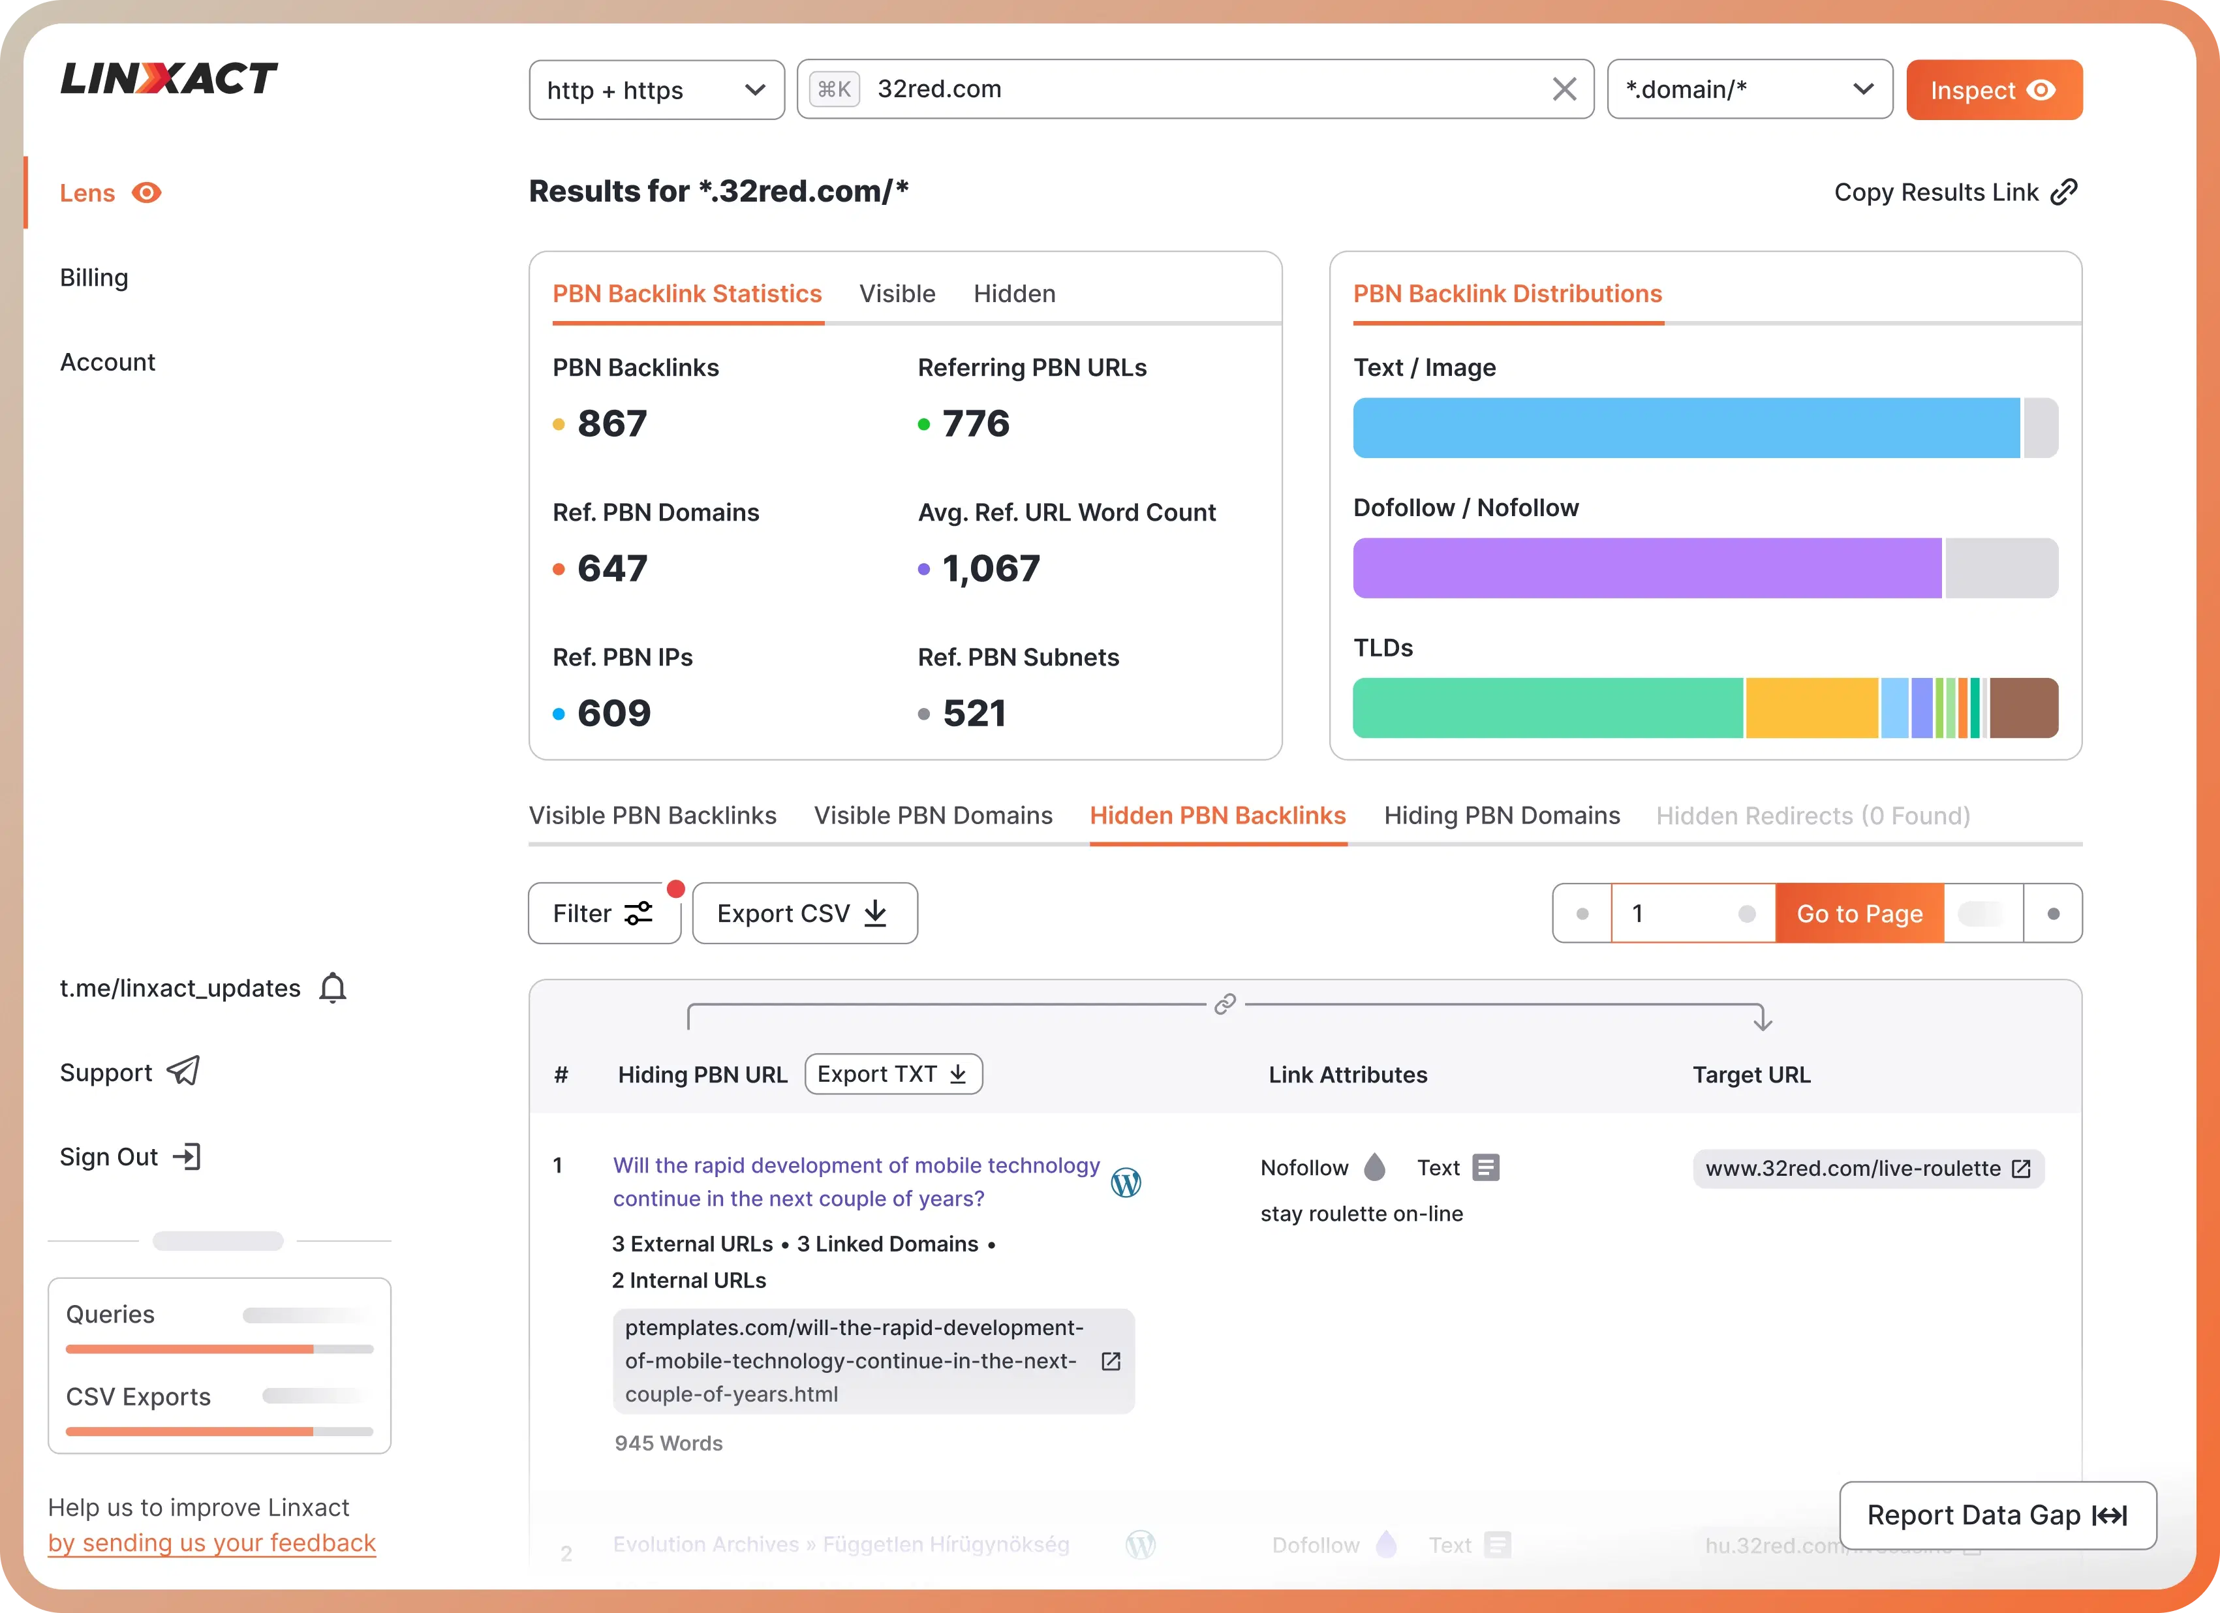The height and width of the screenshot is (1613, 2220).
Task: Open the Filter options panel
Action: point(603,914)
